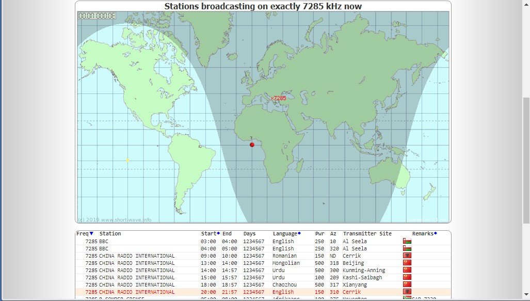
Task: Click the Oman flag in BBC 04:00 row
Action: (x=407, y=248)
